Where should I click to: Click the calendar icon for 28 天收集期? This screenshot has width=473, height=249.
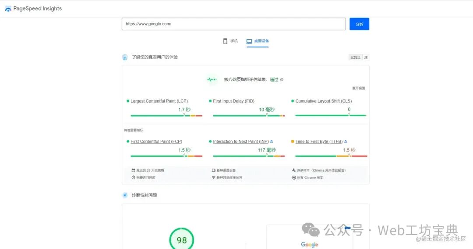pyautogui.click(x=133, y=170)
